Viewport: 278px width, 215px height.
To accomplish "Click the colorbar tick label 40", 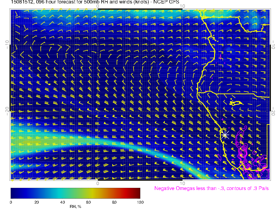I will [62, 202].
